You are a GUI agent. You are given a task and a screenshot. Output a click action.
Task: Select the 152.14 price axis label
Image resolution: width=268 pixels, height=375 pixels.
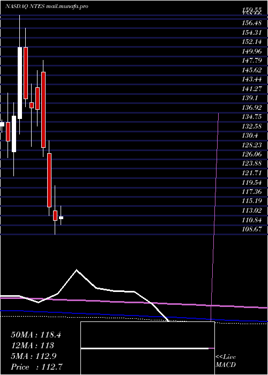tap(252, 42)
